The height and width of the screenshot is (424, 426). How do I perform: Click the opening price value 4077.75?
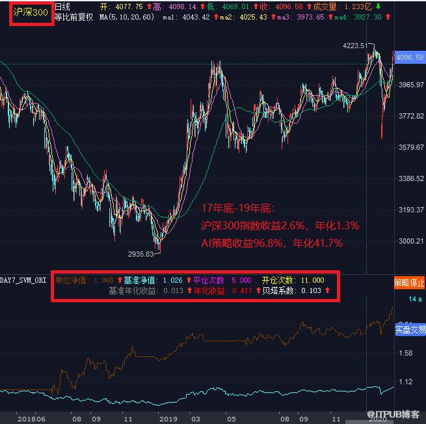tap(129, 7)
